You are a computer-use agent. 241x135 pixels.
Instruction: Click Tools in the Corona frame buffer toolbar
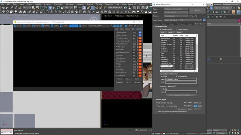64,26
